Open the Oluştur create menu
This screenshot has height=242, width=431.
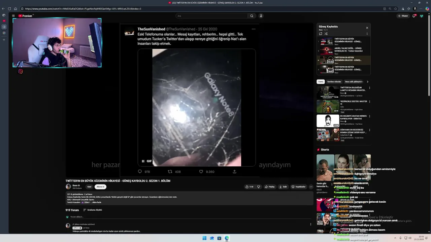point(403,16)
